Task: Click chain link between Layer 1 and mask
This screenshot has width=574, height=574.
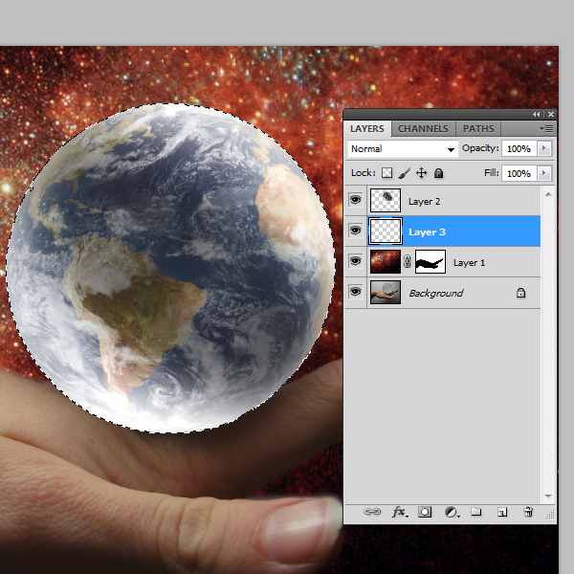Action: coord(408,261)
